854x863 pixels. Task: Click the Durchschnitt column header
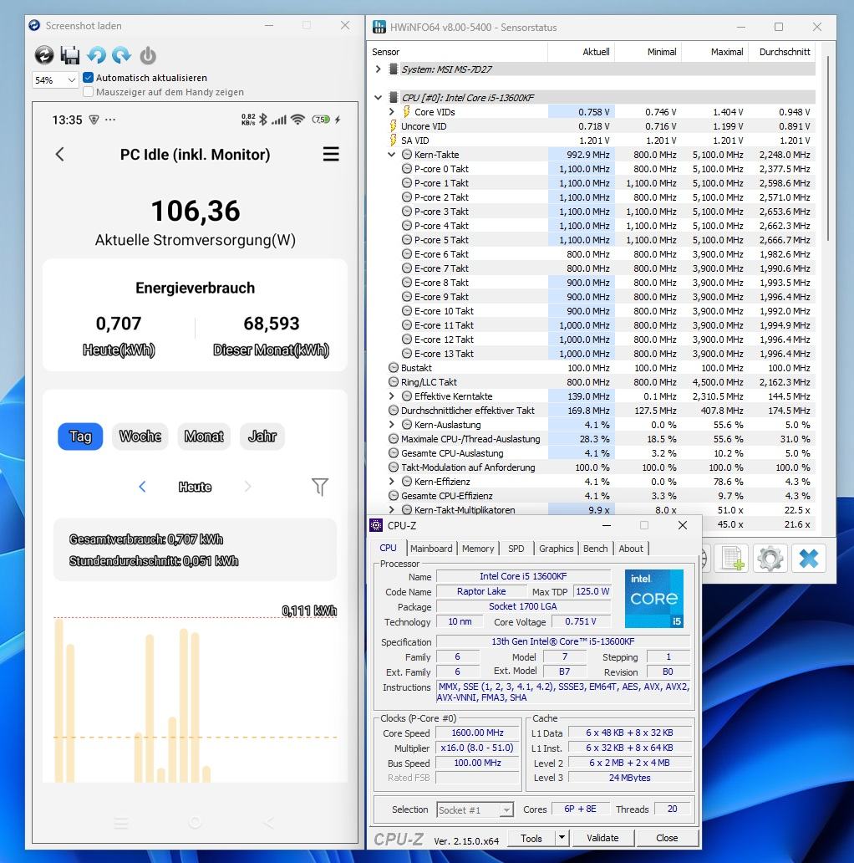point(782,52)
